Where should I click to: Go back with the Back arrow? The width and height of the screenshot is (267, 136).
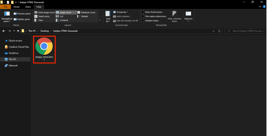(x=4, y=31)
